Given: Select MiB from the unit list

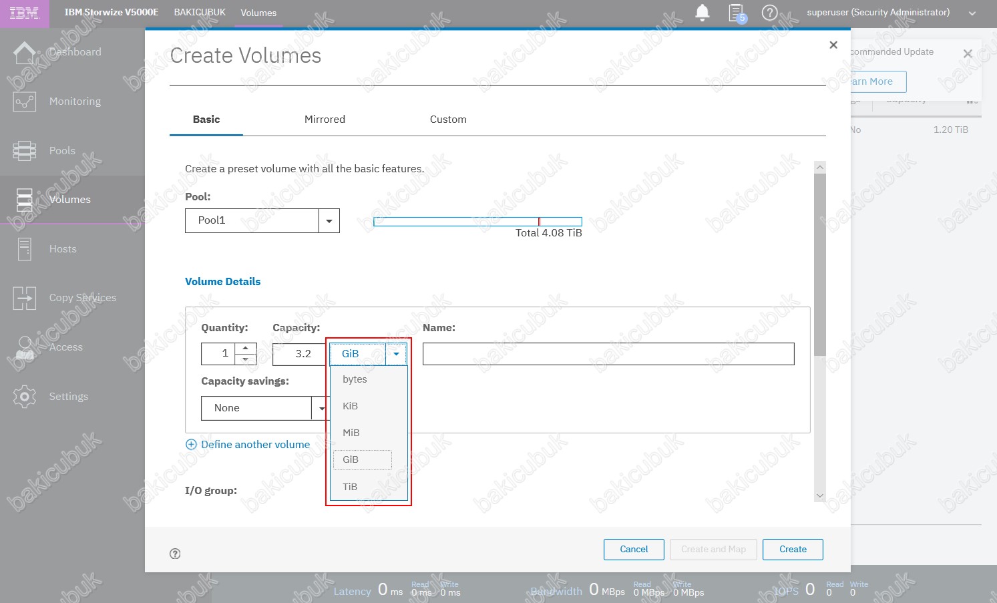Looking at the screenshot, I should click(x=369, y=433).
